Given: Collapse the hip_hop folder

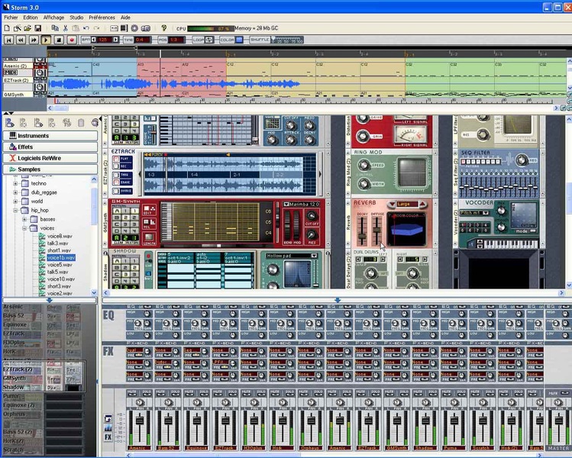Looking at the screenshot, I should pyautogui.click(x=16, y=211).
